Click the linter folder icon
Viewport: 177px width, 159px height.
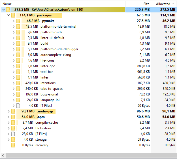coord(18,77)
